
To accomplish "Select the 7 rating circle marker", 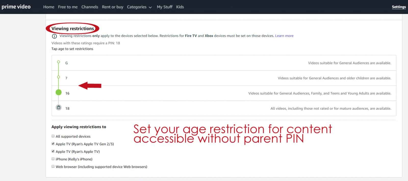I will [x=59, y=77].
